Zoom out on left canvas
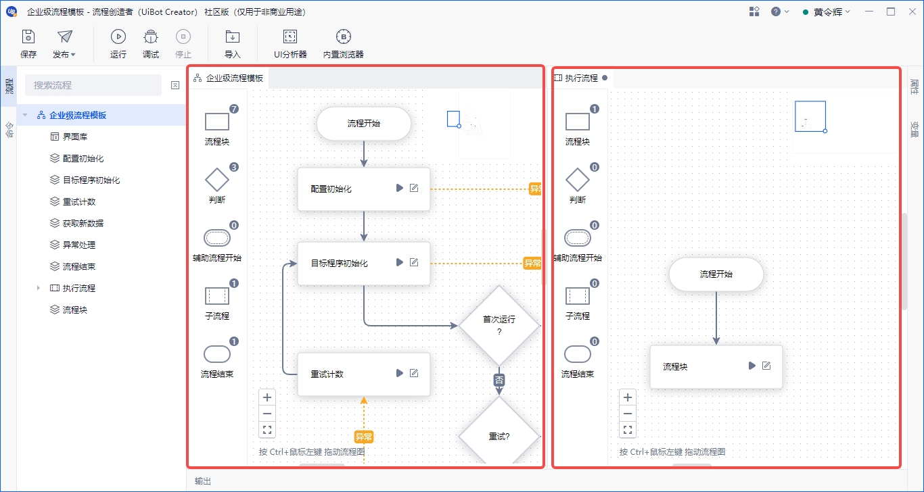924x492 pixels. coord(267,414)
